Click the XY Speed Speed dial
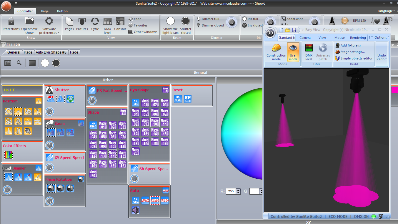Viewport: 398px width, 224px height. 50,167
